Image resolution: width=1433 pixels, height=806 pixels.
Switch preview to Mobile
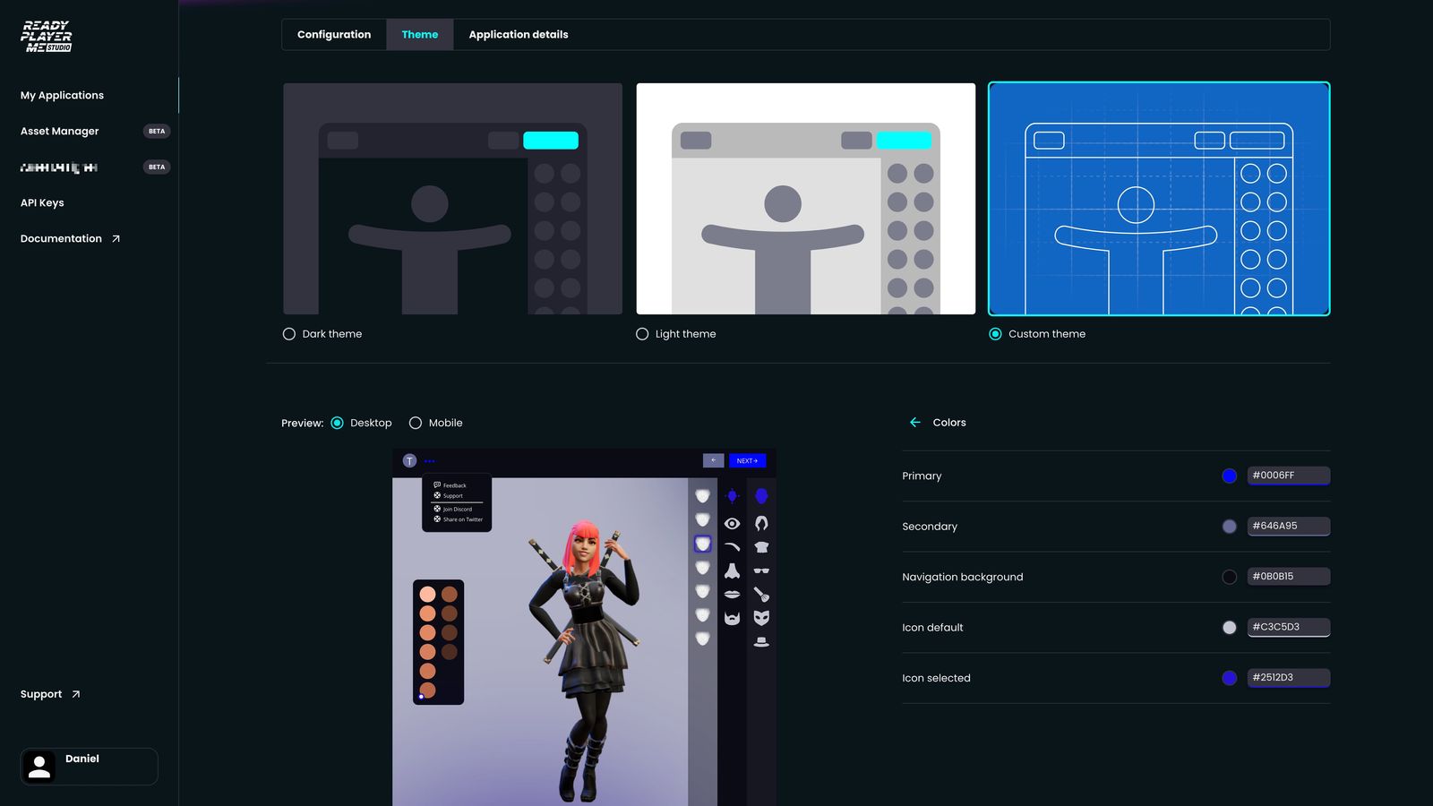click(415, 422)
